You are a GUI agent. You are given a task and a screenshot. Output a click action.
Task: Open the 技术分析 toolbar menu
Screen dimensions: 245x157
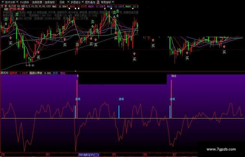click(x=10, y=2)
